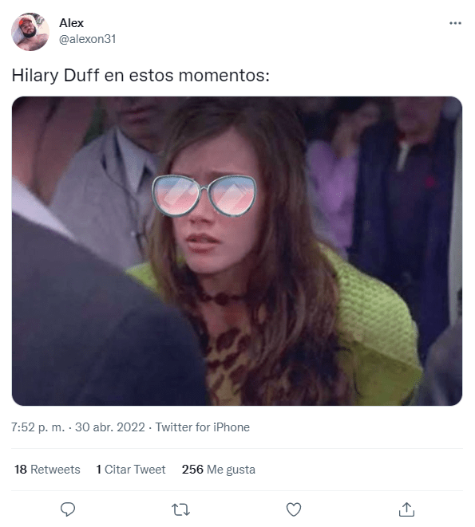475x527 pixels.
Task: Click the 7:52 p. m. timestamp
Action: tap(38, 427)
